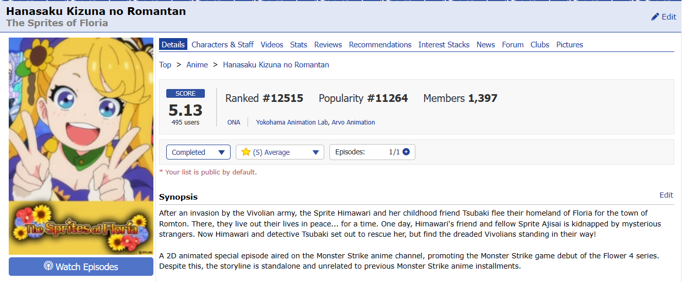Screen dimensions: 682x282
Task: Open the Pictures tab
Action: tap(570, 45)
